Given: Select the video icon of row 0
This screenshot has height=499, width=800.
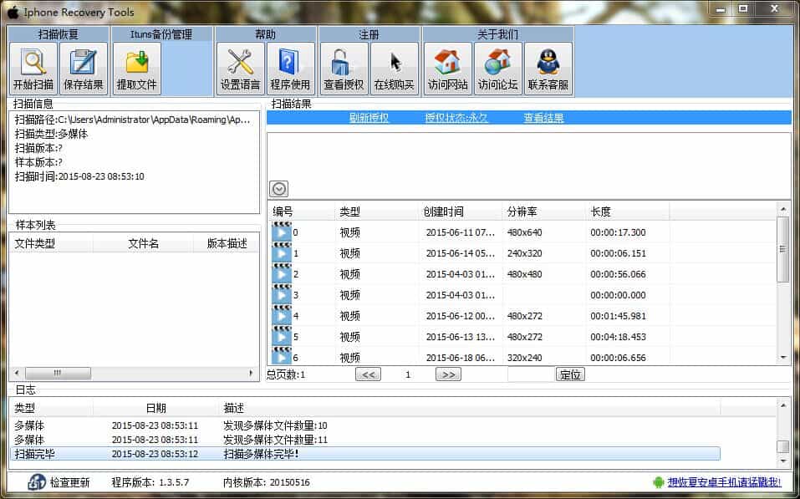Looking at the screenshot, I should (282, 232).
